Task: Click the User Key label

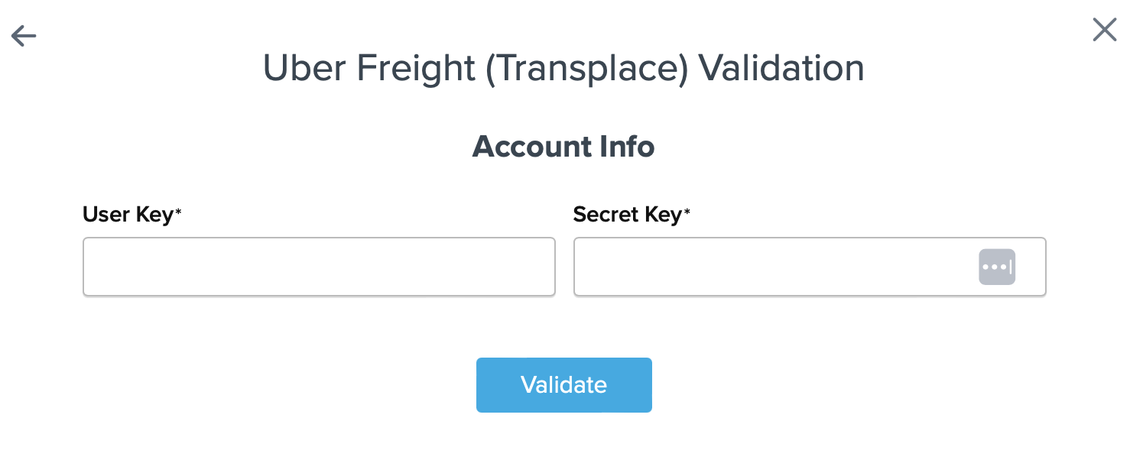Action: [x=130, y=215]
